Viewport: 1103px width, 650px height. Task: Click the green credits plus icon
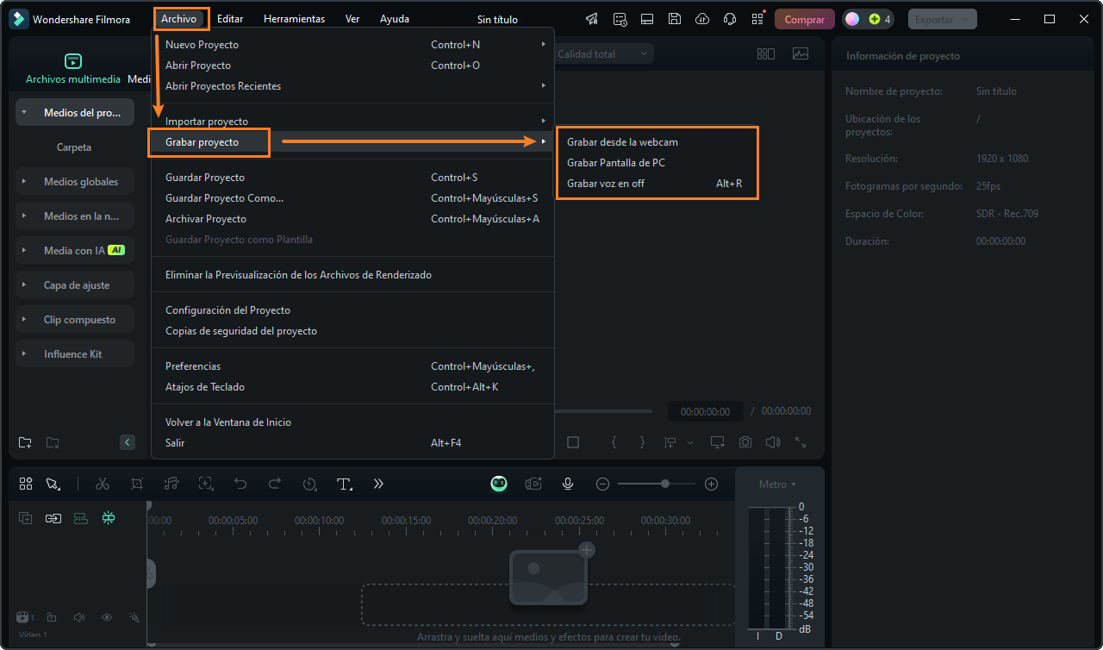tap(875, 19)
